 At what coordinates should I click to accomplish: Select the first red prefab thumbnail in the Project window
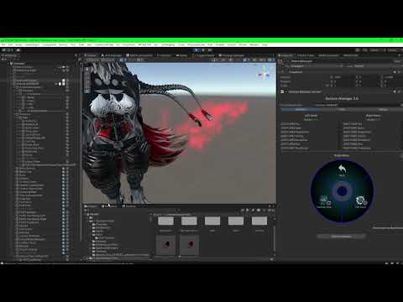[x=165, y=245]
